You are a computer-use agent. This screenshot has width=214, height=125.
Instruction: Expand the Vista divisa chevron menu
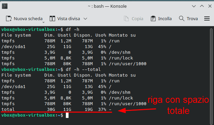pyautogui.click(x=85, y=19)
